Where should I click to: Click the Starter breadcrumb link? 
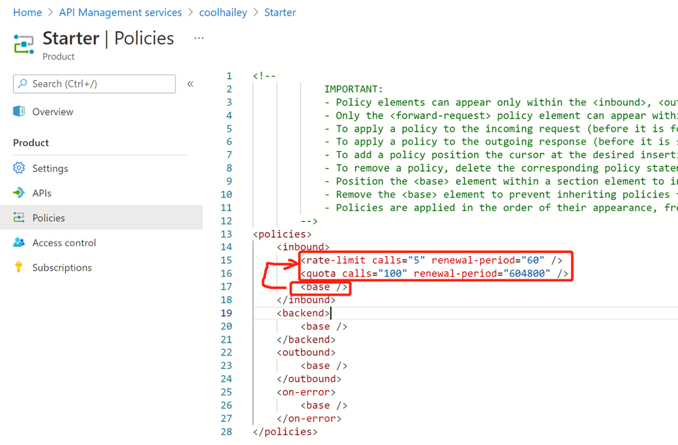pyautogui.click(x=280, y=12)
